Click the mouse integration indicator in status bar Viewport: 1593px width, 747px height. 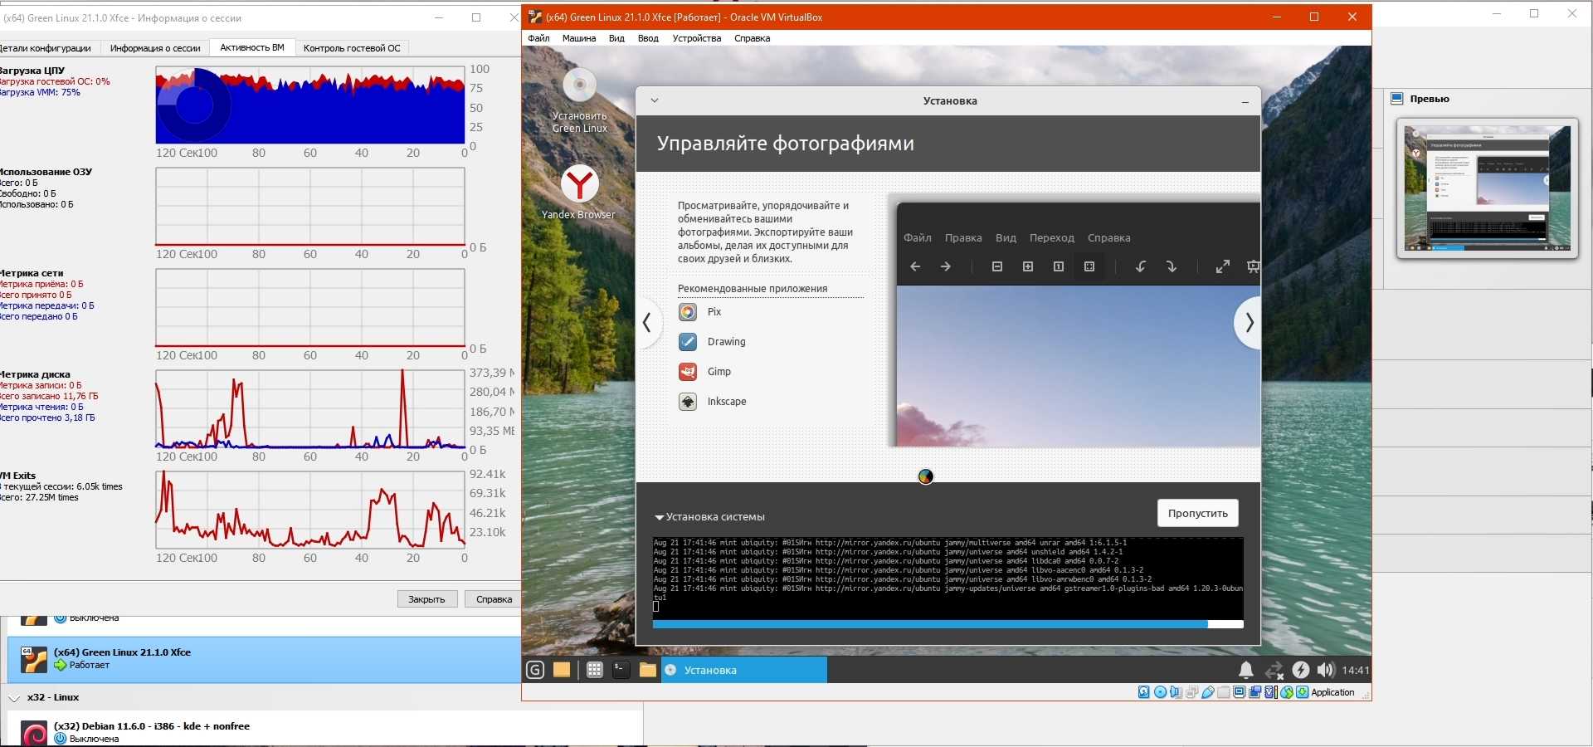(1287, 692)
